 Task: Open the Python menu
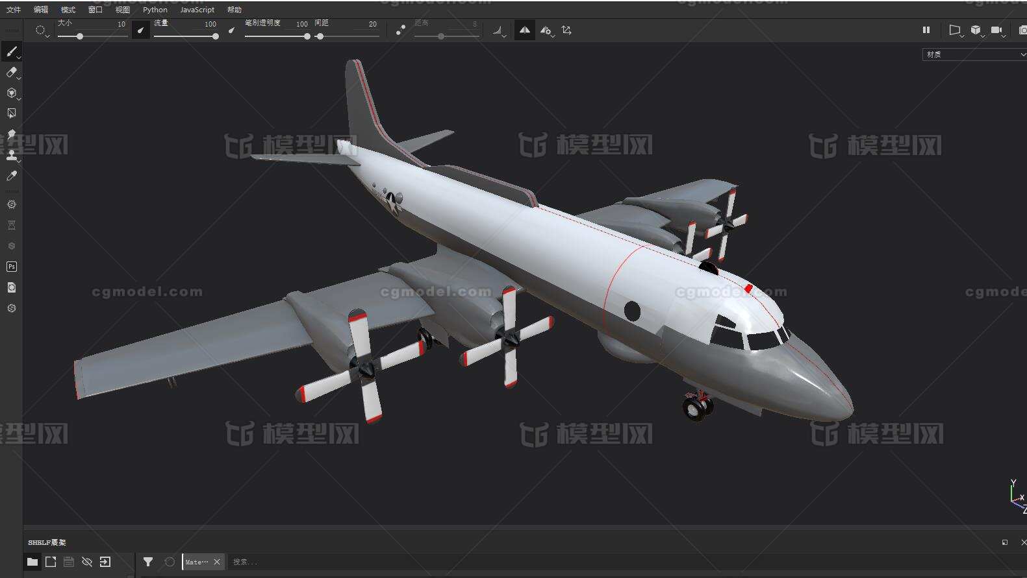(x=155, y=10)
